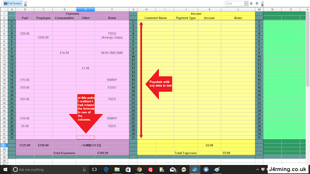
Task: Select the £50.00 fuel cell
Action: pos(25,87)
